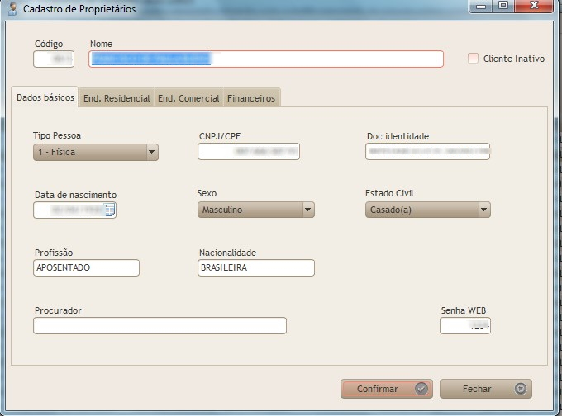Click the Cadastro de Proprietários window icon

(x=12, y=8)
